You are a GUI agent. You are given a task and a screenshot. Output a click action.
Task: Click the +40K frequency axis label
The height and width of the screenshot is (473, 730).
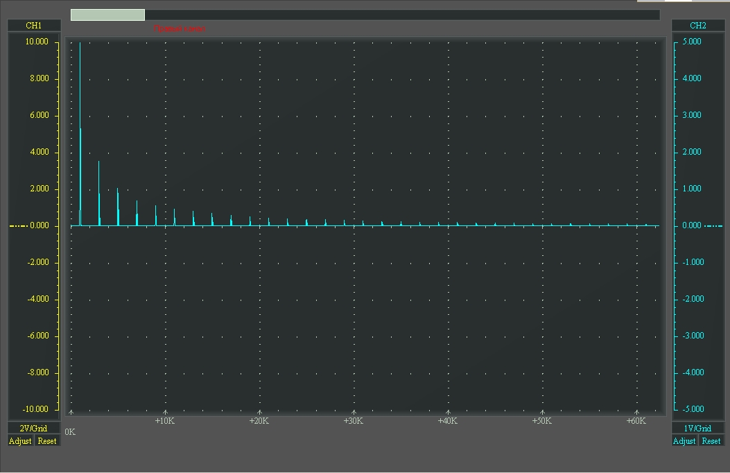coord(448,421)
